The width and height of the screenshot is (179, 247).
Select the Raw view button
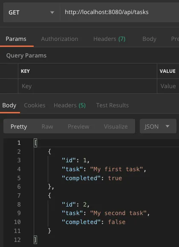[x=47, y=126]
